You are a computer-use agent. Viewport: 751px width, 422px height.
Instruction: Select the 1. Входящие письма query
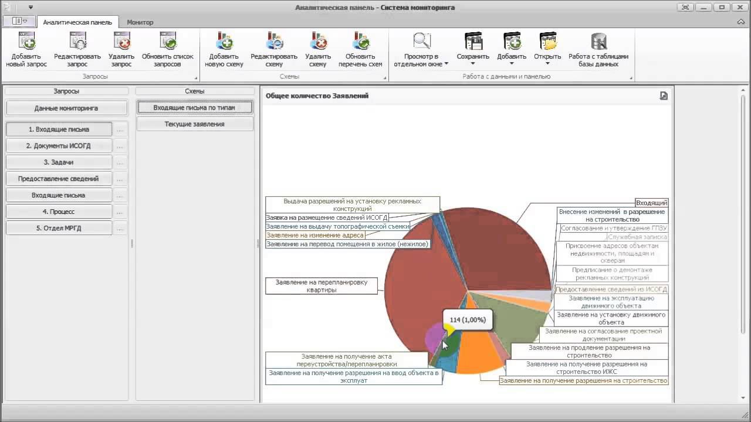59,130
